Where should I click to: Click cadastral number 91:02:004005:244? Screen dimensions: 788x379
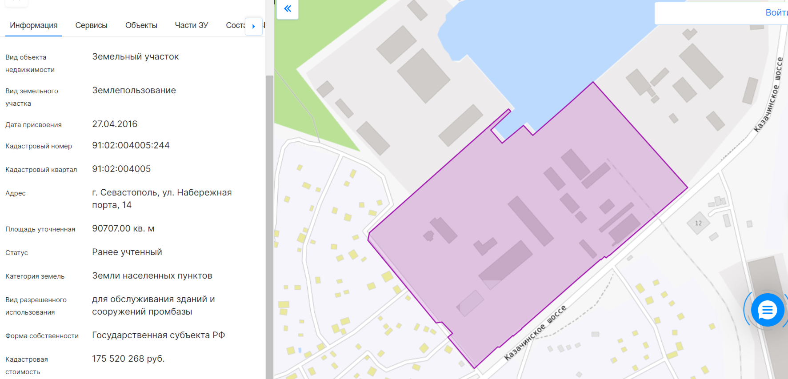[x=131, y=145]
